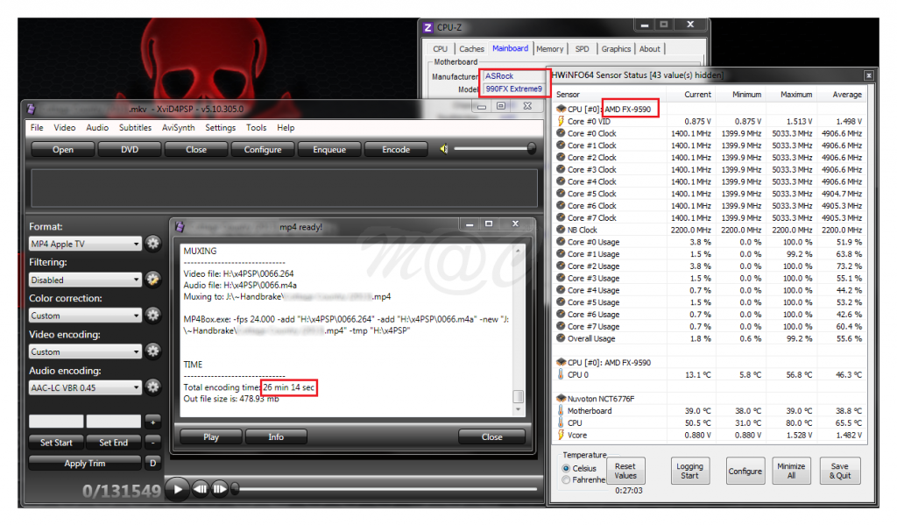Click Save & Quit in HWiNFO64
Viewport: 897px width, 525px height.
(840, 471)
